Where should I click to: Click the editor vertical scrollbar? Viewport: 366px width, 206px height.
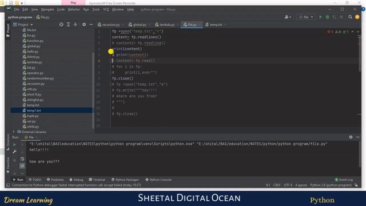click(x=360, y=53)
